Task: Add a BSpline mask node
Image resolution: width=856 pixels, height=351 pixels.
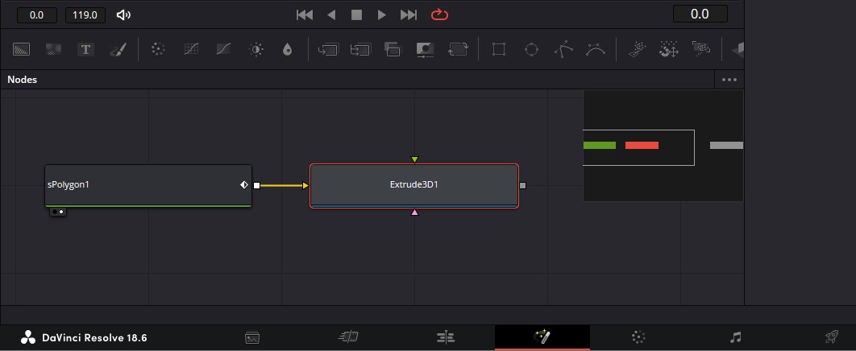Action: point(596,50)
